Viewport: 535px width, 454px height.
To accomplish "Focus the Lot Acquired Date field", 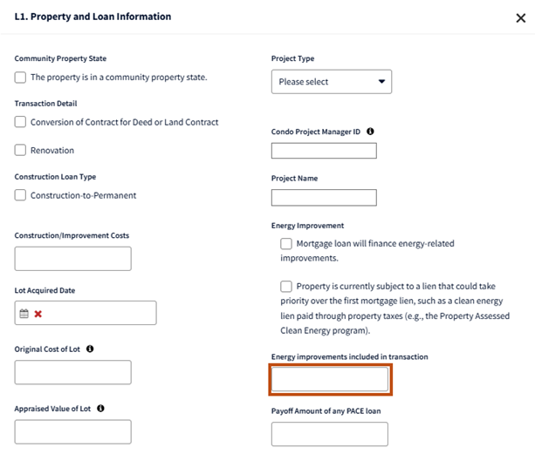I will click(x=96, y=314).
